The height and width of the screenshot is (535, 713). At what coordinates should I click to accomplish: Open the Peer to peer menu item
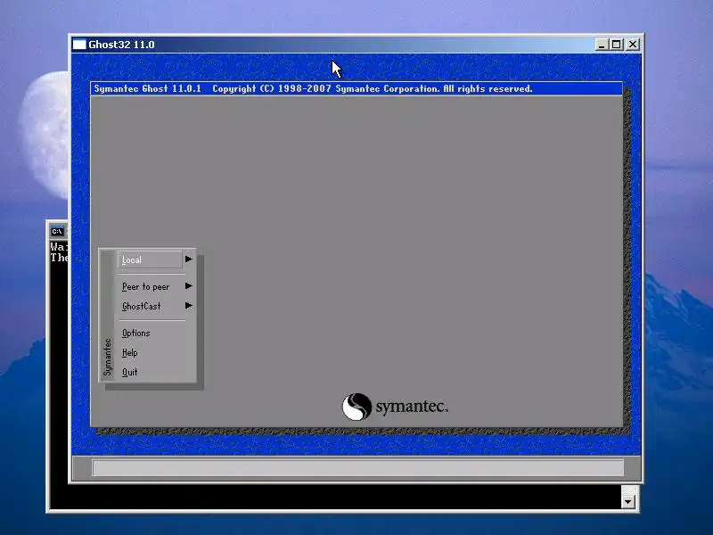[x=145, y=286]
